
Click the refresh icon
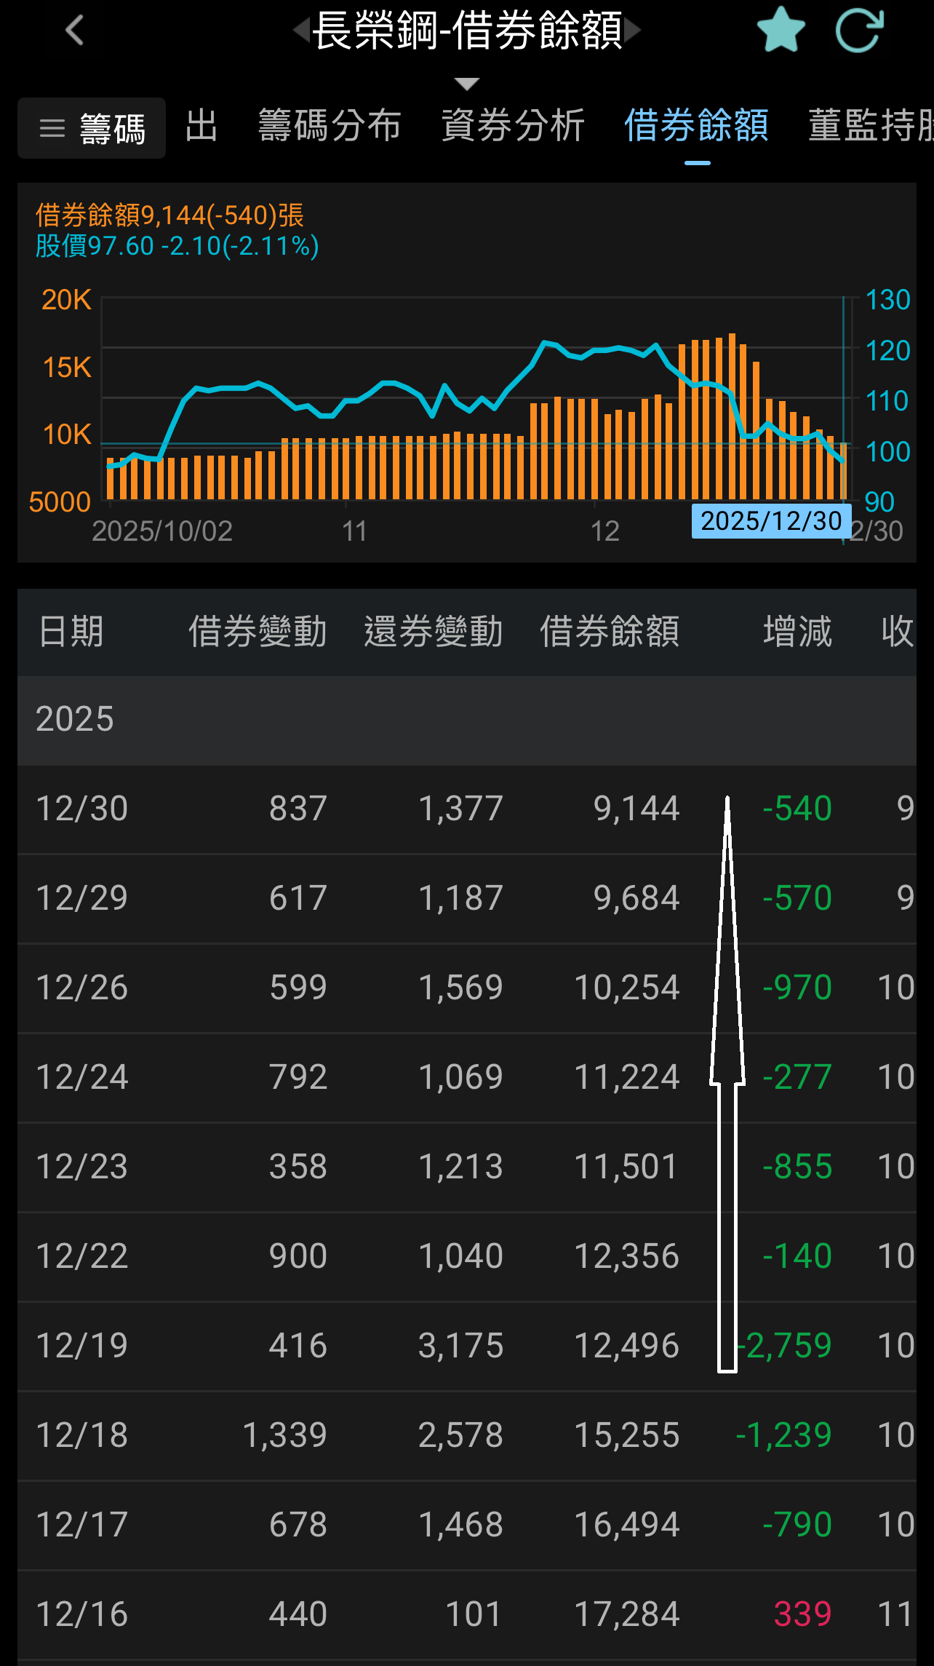[859, 31]
